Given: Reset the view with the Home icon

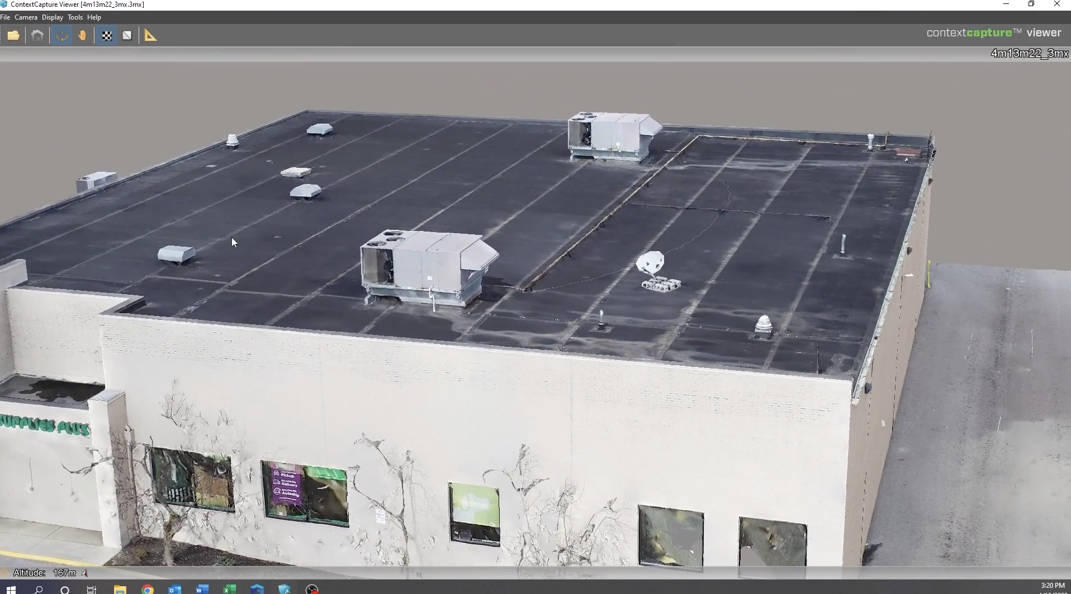Looking at the screenshot, I should pos(37,36).
